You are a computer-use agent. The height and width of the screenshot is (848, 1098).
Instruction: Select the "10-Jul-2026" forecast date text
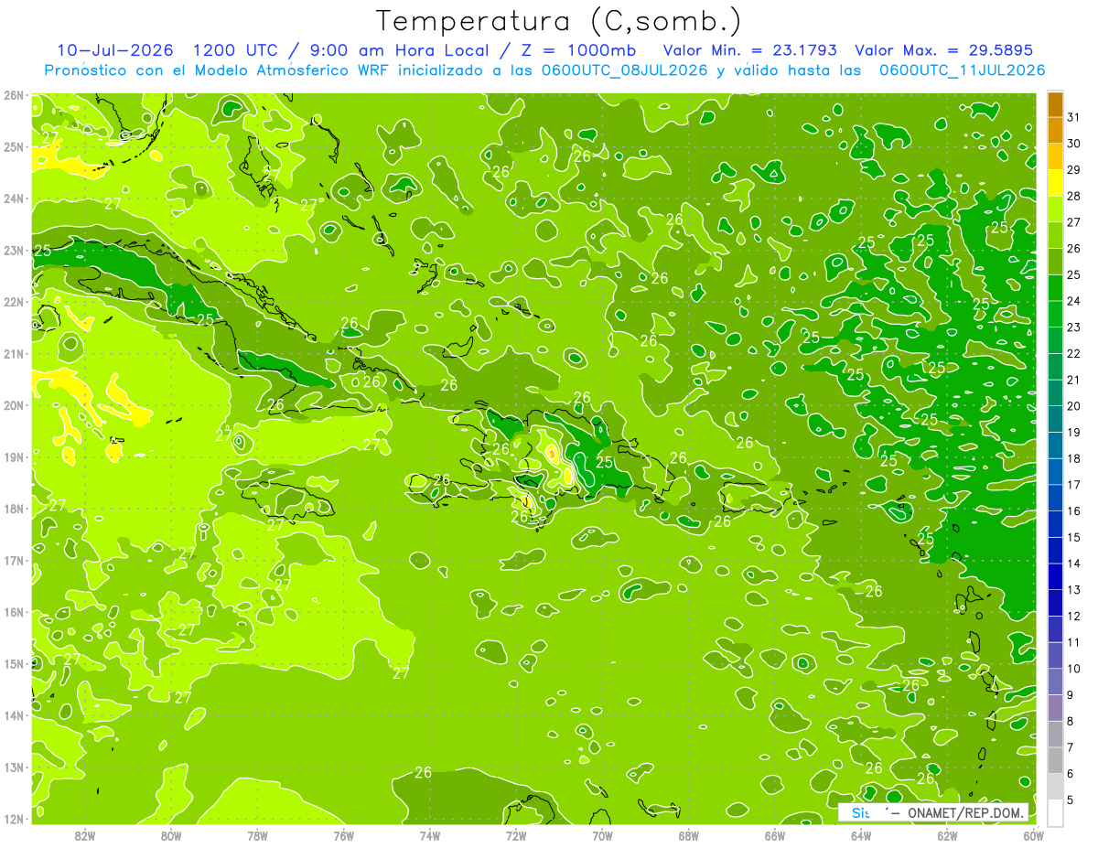(115, 49)
